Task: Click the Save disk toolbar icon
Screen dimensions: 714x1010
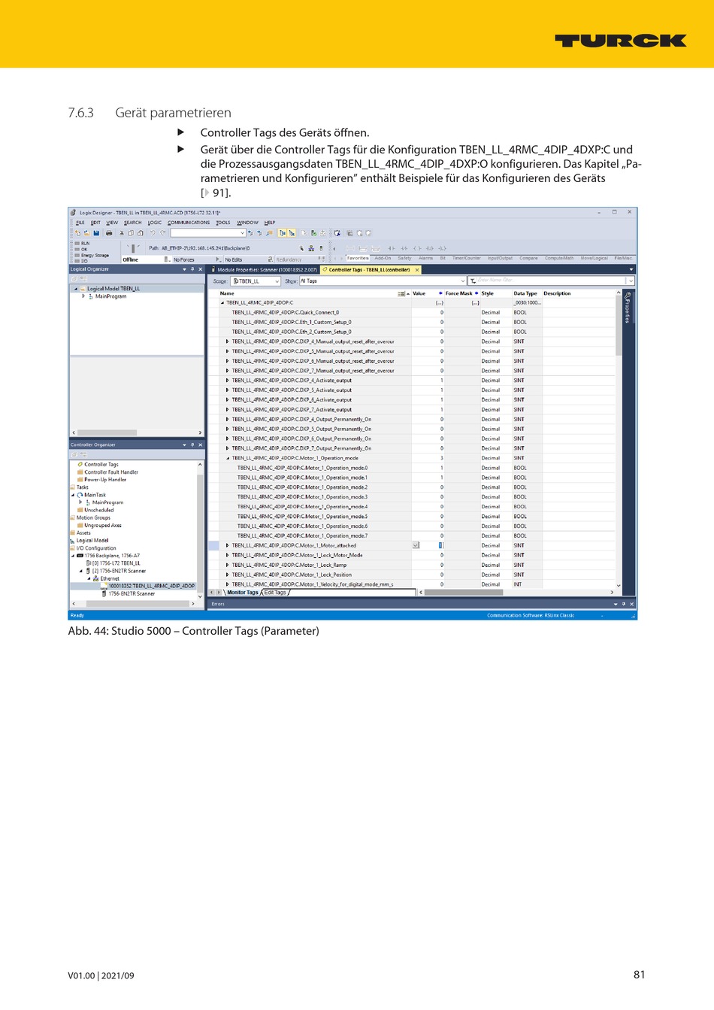Action: click(x=96, y=233)
